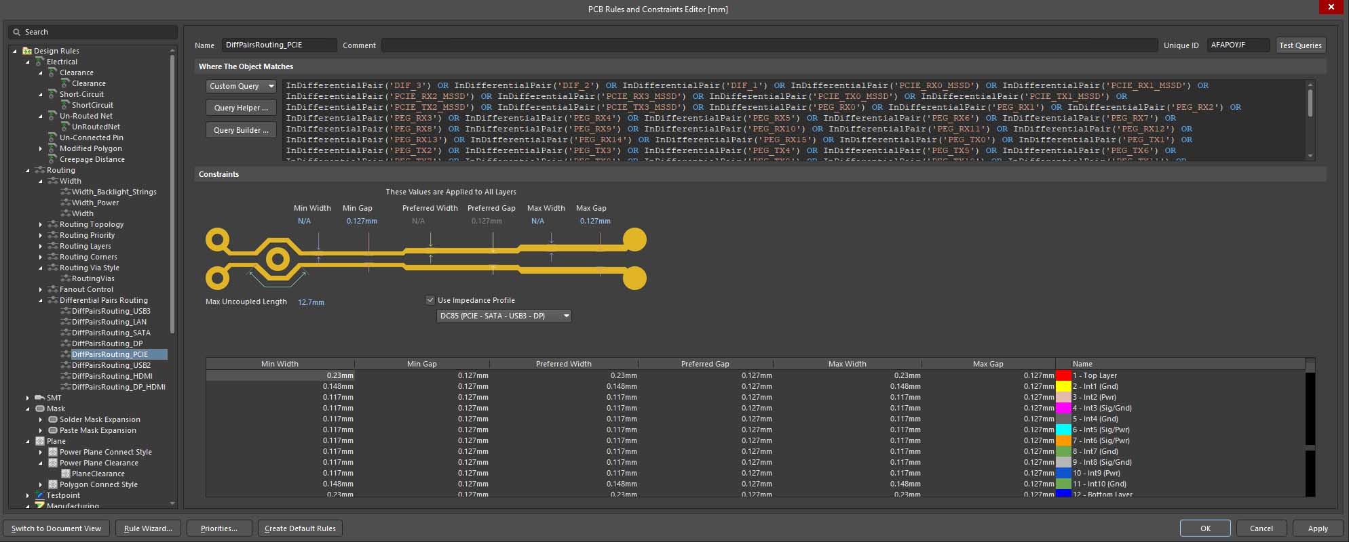This screenshot has width=1349, height=542.
Task: Click the Clearance rule icon
Action: (65, 83)
